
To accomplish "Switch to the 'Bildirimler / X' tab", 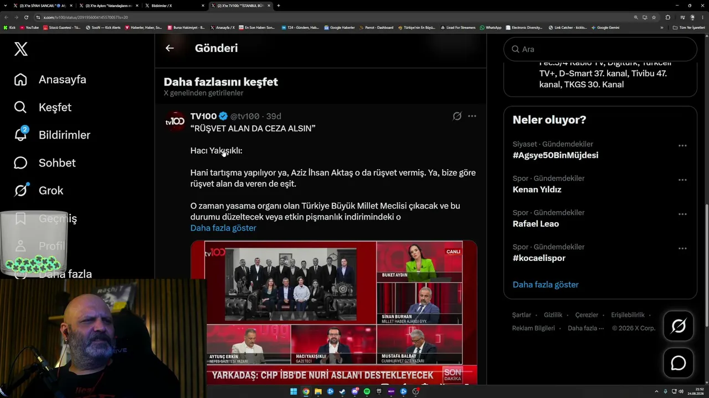I will pos(174,6).
